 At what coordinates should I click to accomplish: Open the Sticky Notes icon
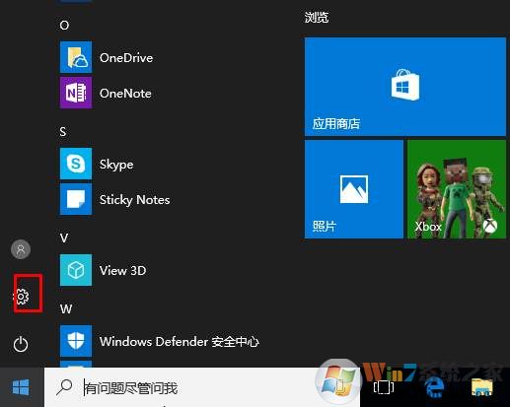pos(76,199)
